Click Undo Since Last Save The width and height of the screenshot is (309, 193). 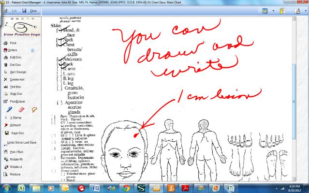(x=22, y=142)
